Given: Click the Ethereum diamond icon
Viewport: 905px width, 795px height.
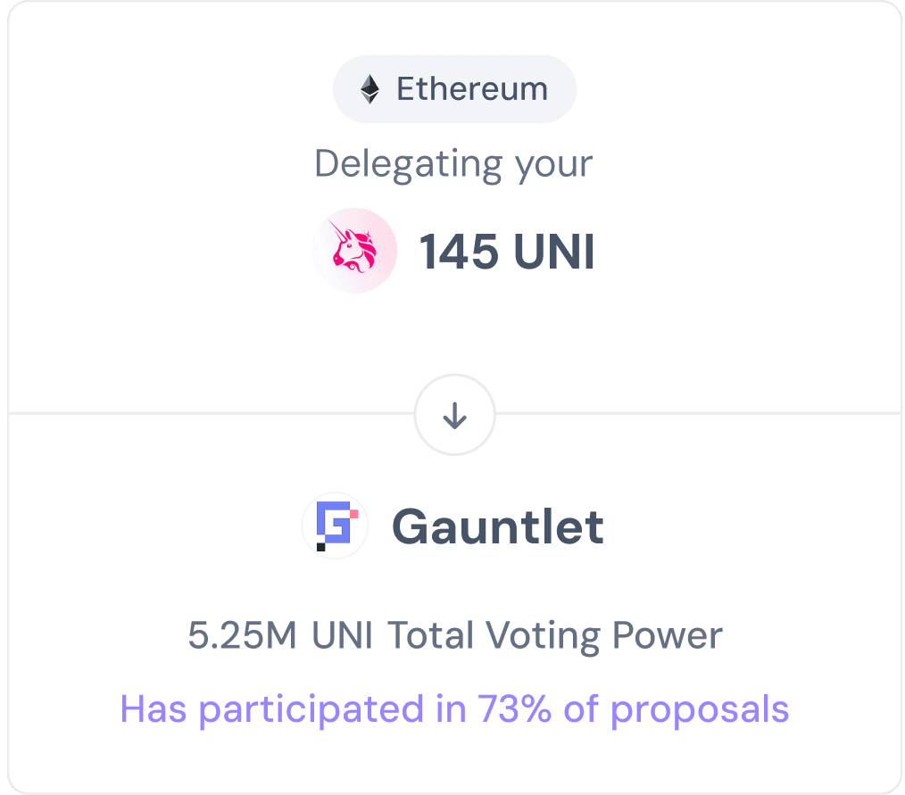Looking at the screenshot, I should (x=370, y=89).
